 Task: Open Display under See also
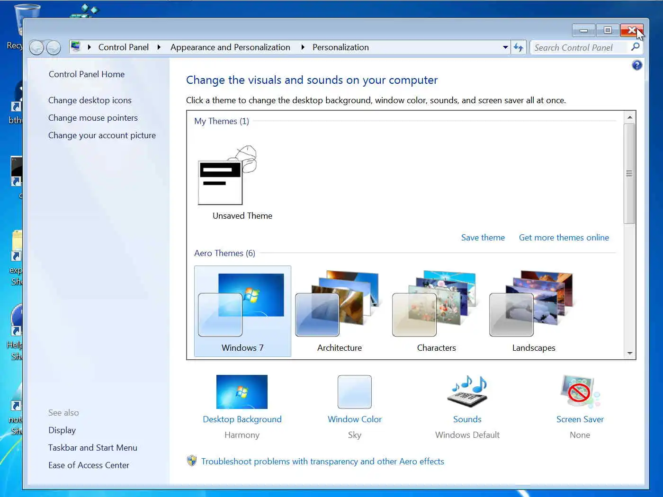pos(62,430)
